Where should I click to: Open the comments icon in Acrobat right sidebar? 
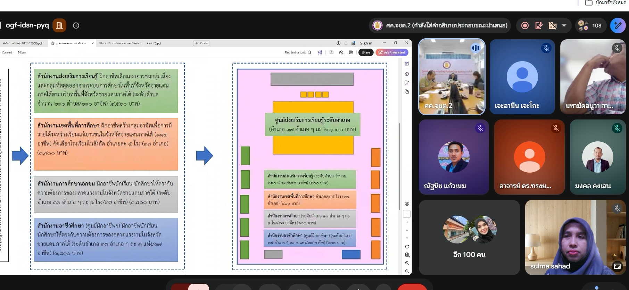point(407,74)
